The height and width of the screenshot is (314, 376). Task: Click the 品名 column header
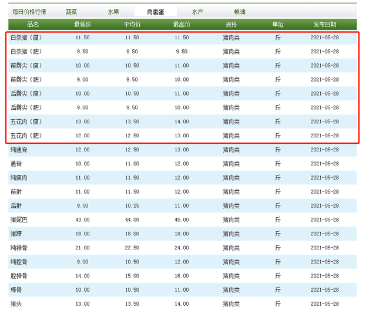(33, 25)
